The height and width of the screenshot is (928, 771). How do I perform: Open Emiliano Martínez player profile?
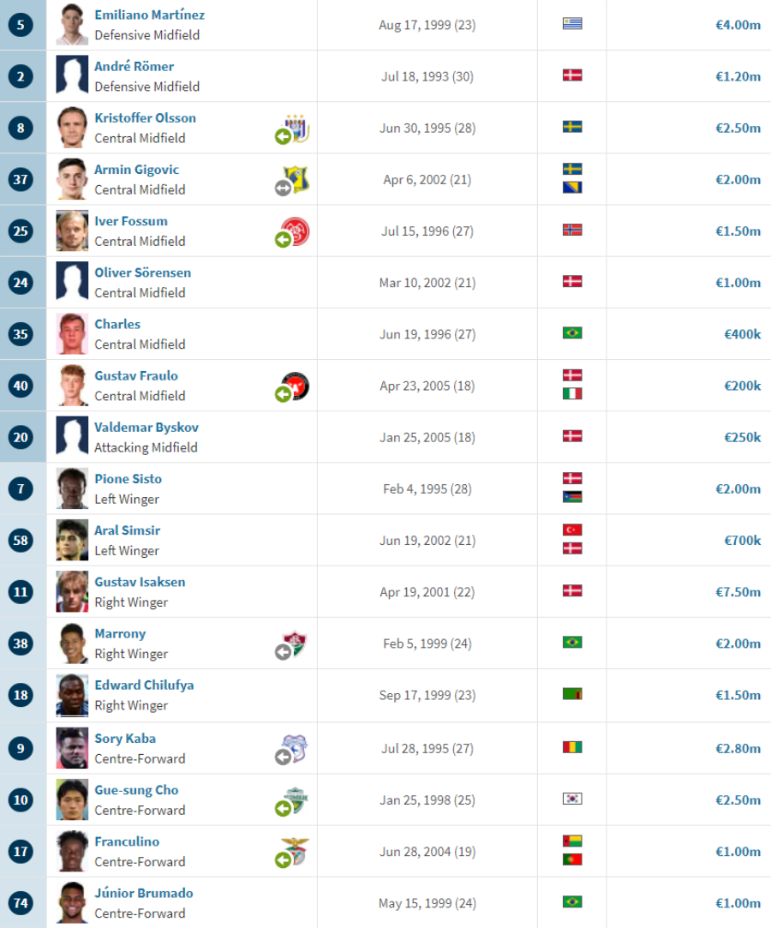pyautogui.click(x=149, y=15)
